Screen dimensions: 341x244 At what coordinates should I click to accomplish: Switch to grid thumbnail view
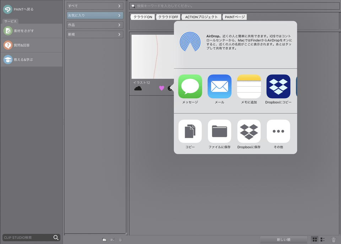click(315, 240)
